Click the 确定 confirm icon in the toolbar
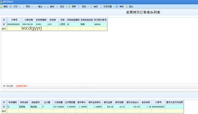Viewport: 198px width, 114px height. tap(1, 6)
